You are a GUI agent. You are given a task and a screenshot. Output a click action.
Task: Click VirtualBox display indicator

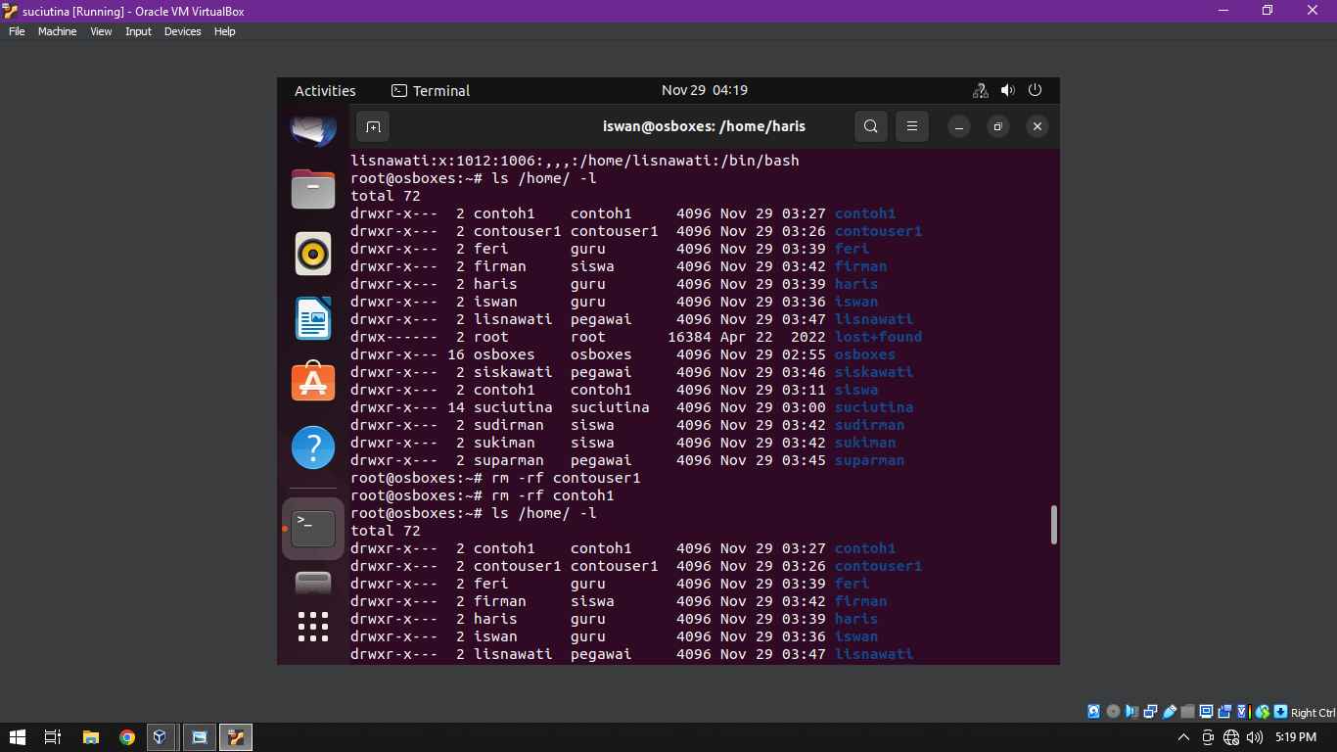pyautogui.click(x=1206, y=712)
